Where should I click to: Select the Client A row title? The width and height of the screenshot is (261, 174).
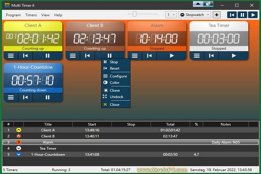click(48, 130)
